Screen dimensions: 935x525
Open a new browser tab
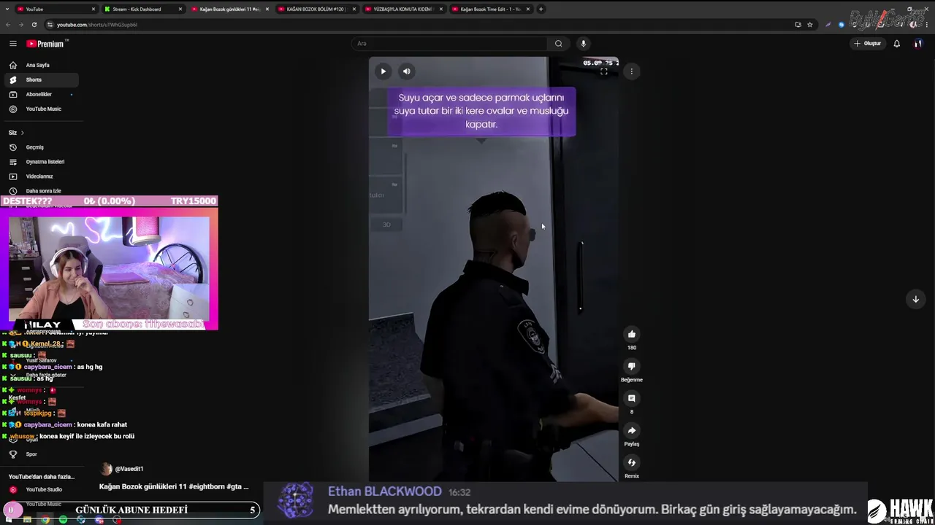click(541, 9)
